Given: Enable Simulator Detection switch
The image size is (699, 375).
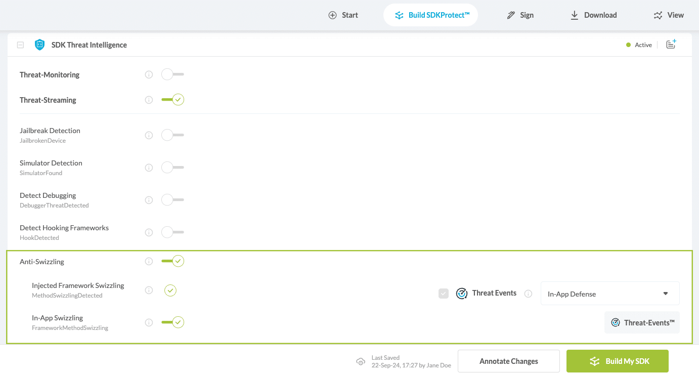Looking at the screenshot, I should click(172, 168).
